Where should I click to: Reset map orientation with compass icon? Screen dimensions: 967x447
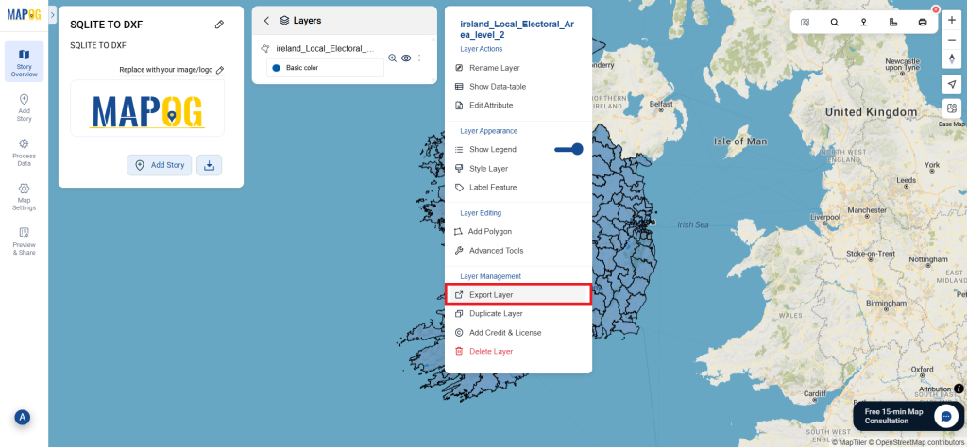click(951, 58)
